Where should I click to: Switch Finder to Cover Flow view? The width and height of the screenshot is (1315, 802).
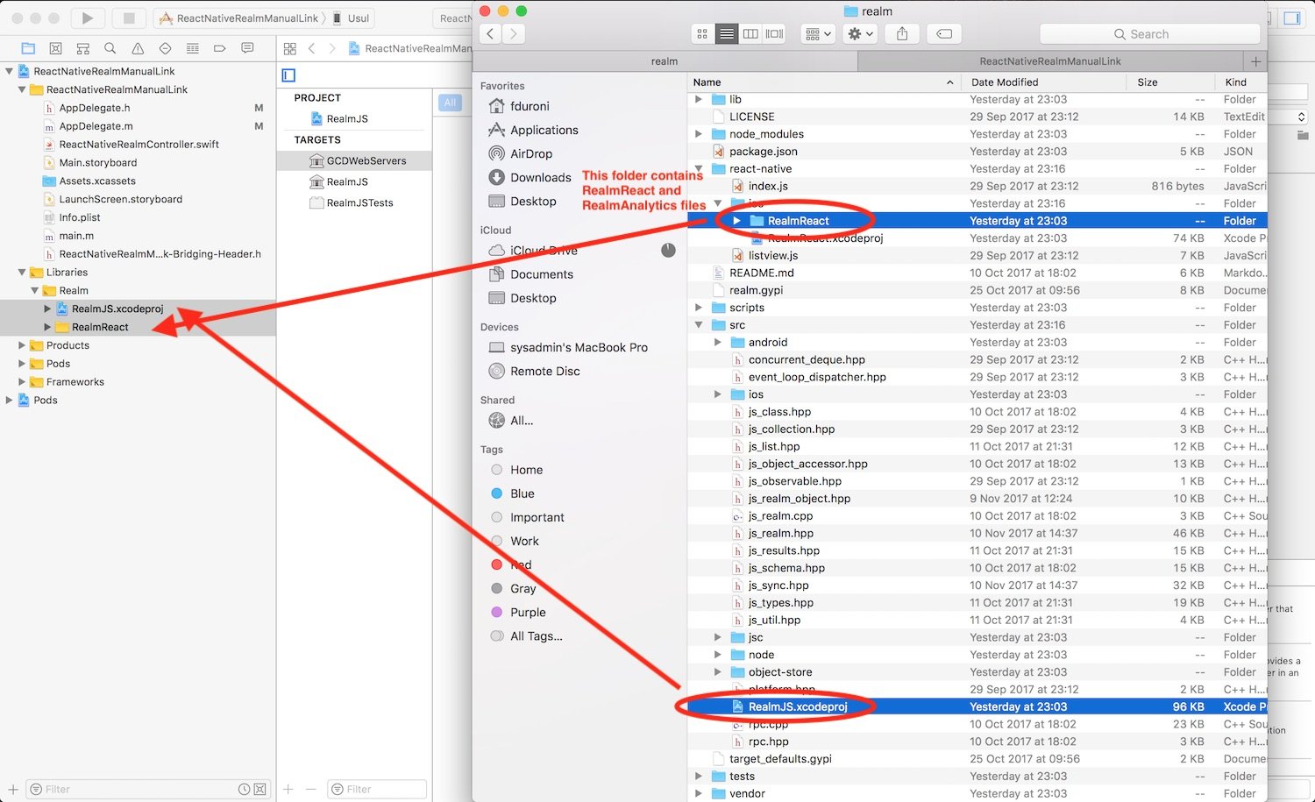(774, 33)
